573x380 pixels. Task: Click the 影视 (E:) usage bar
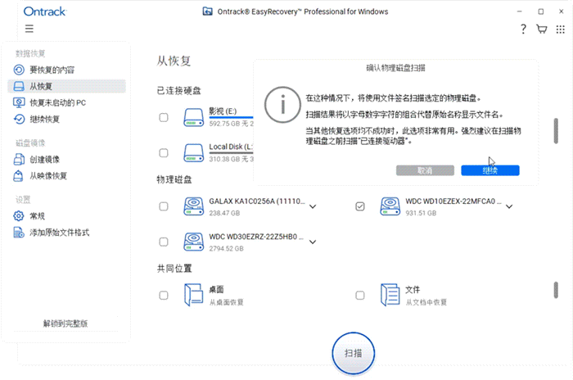pyautogui.click(x=231, y=117)
